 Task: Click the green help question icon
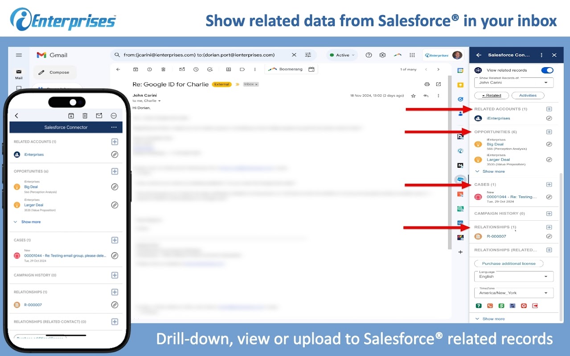coord(479,306)
